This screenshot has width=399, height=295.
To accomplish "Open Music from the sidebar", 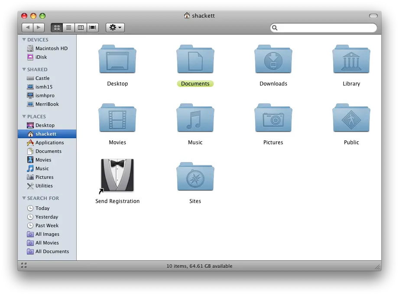I will pyautogui.click(x=47, y=168).
